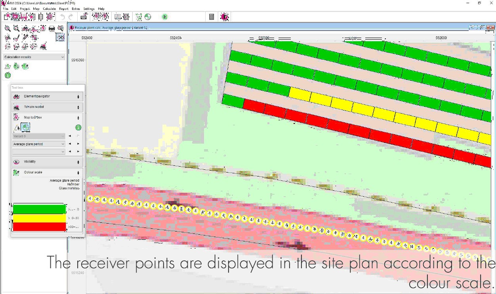Click the save project disk icon
This screenshot has height=294, width=496.
pyautogui.click(x=24, y=17)
